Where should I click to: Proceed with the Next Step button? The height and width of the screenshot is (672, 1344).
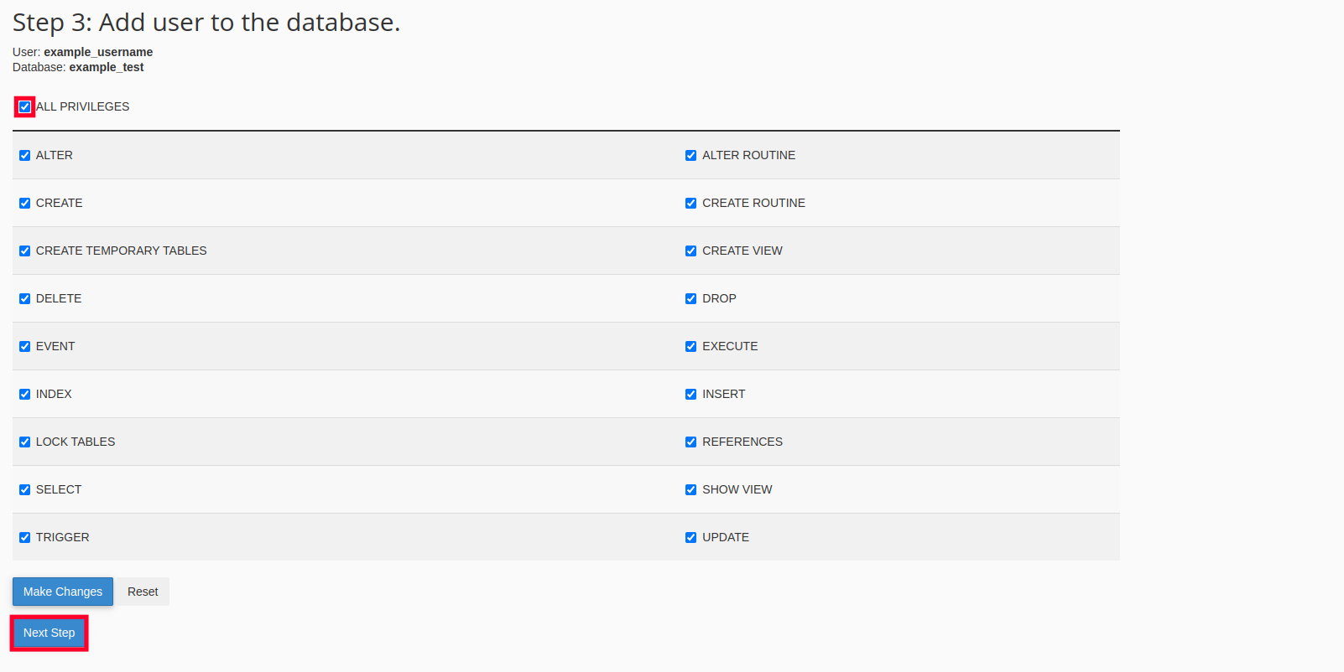[49, 633]
